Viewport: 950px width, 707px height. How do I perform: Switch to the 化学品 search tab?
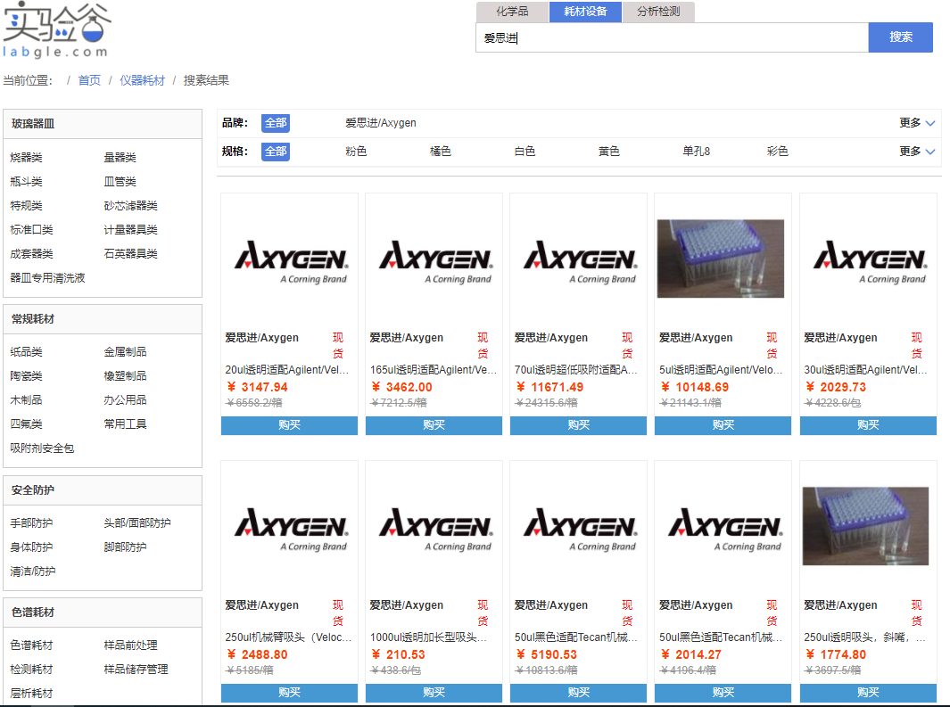point(513,12)
